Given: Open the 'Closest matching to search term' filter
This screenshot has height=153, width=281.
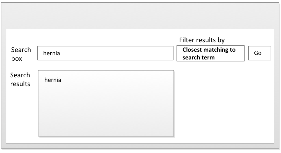Looking at the screenshot, I should (211, 53).
